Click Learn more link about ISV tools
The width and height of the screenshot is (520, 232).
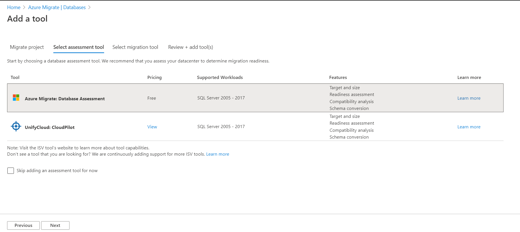pos(218,154)
